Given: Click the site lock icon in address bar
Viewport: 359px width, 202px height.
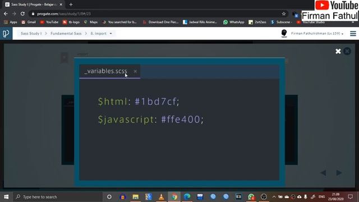Looking at the screenshot, I should tap(33, 13).
